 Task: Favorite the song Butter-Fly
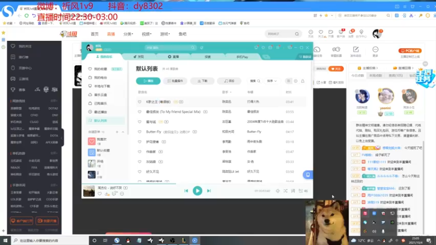(x=140, y=132)
